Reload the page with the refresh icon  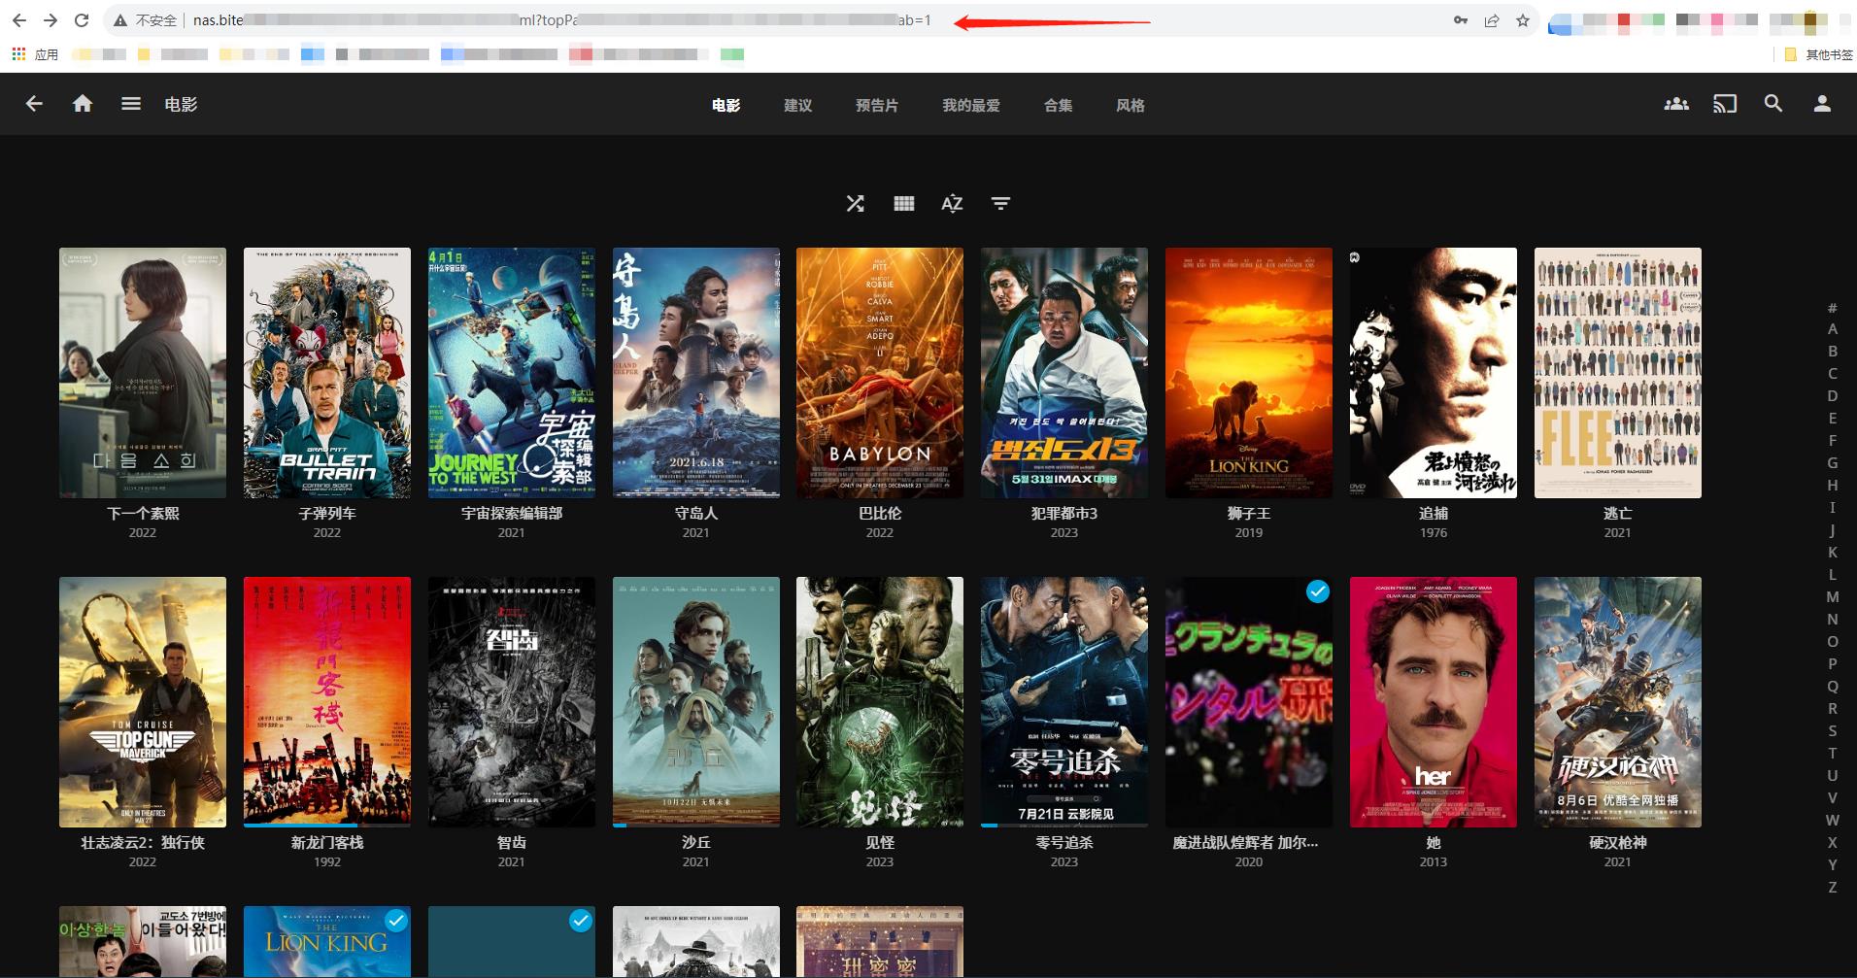83,20
